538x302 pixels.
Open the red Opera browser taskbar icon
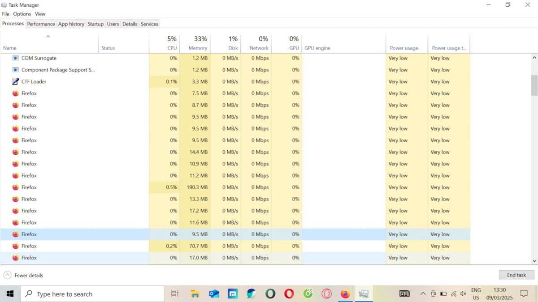click(289, 294)
